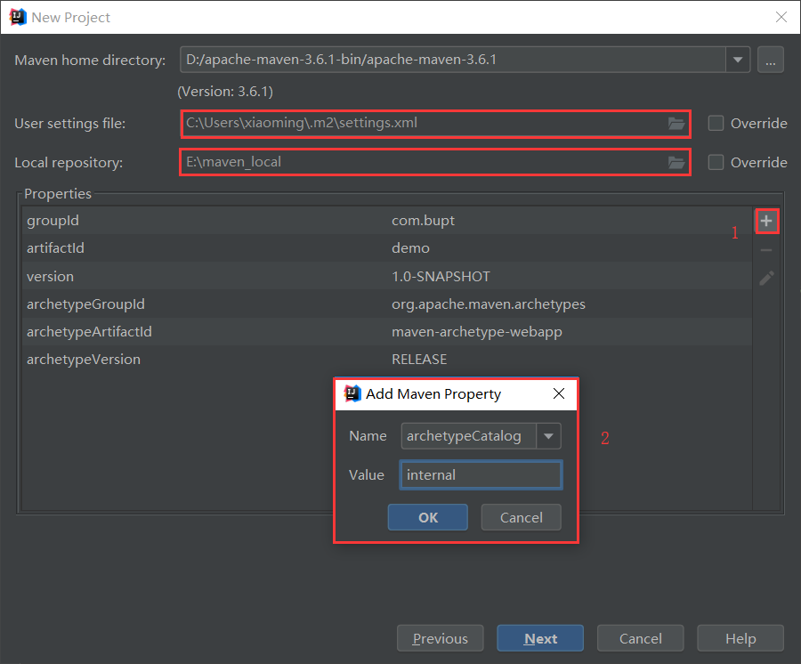This screenshot has height=664, width=801.
Task: Expand the property Name dropdown arrow
Action: click(548, 436)
